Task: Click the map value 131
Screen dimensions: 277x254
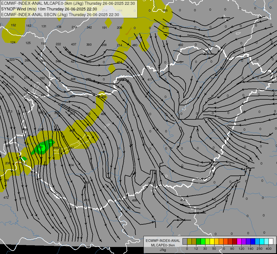Action: point(44,26)
